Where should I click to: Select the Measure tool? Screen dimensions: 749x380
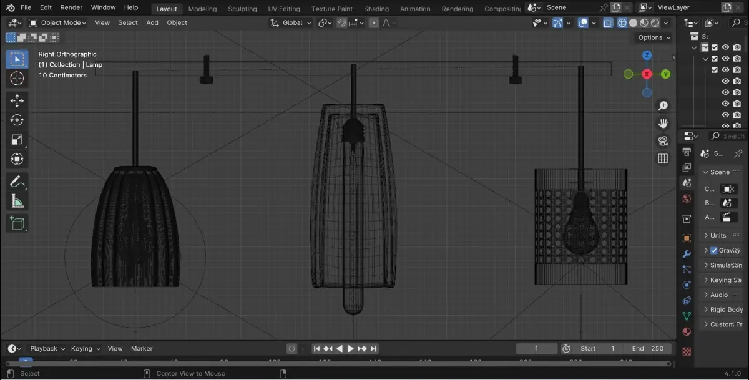click(x=17, y=201)
